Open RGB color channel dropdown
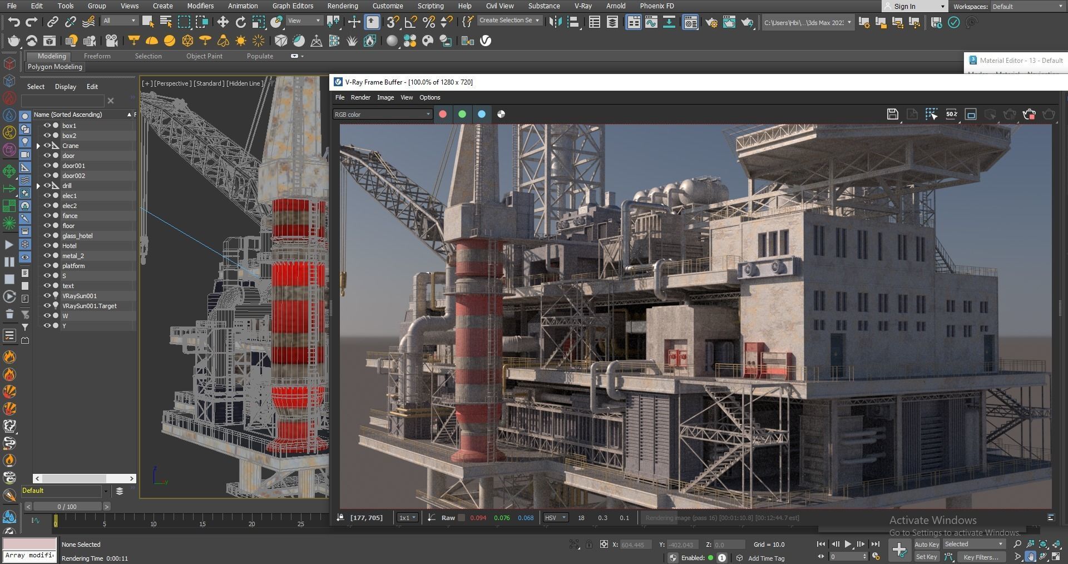The height and width of the screenshot is (564, 1068). point(383,115)
